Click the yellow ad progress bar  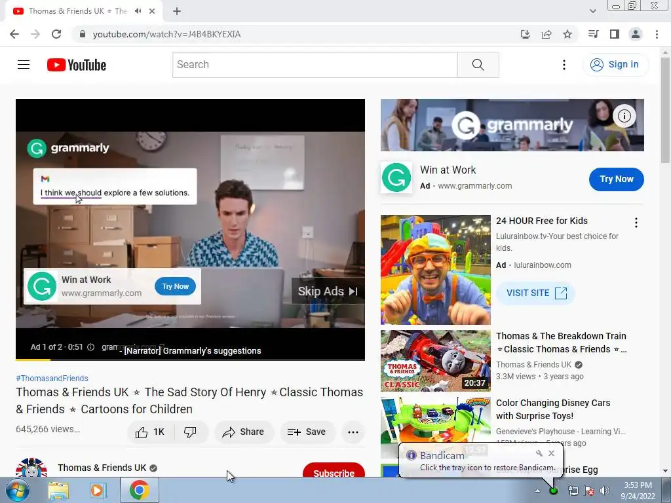pyautogui.click(x=33, y=360)
